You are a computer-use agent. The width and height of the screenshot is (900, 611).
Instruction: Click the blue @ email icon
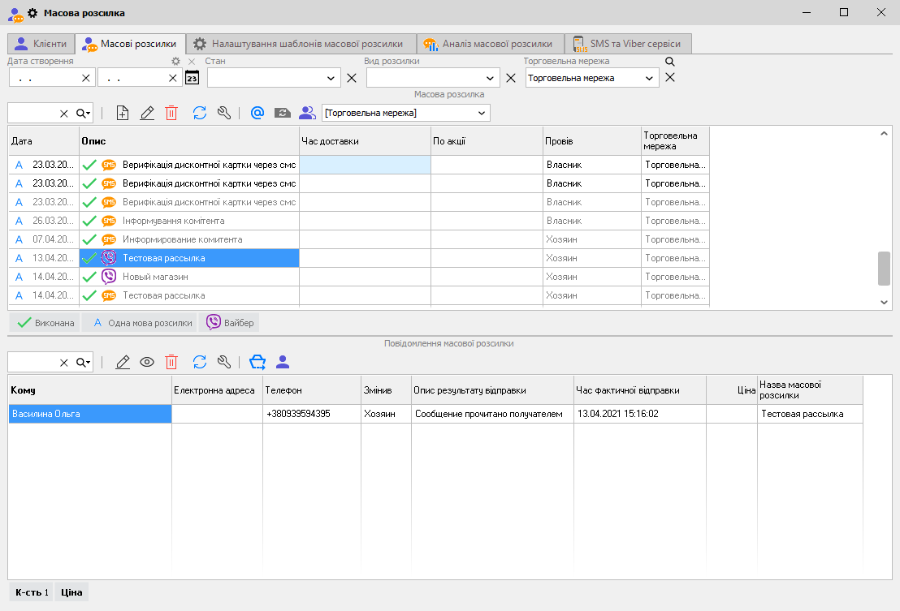257,113
